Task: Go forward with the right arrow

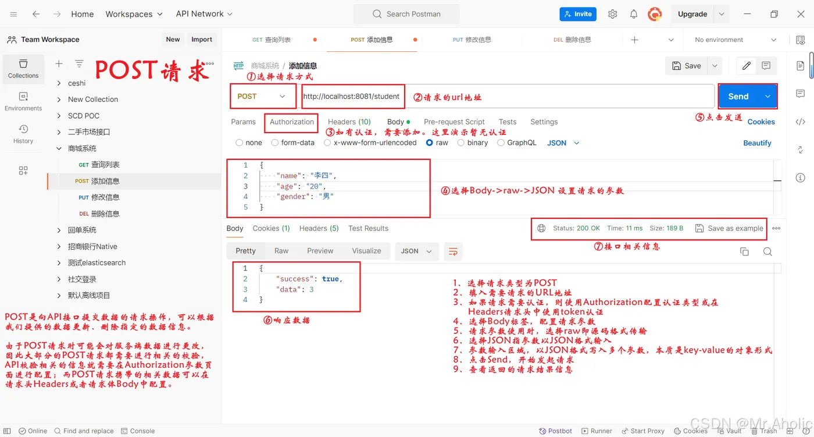Action: pyautogui.click(x=57, y=14)
